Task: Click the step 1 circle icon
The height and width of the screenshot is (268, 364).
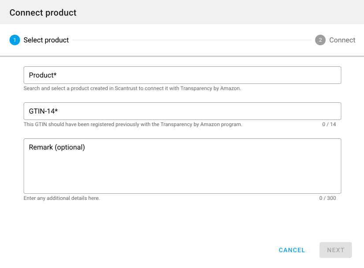Action: click(x=15, y=40)
